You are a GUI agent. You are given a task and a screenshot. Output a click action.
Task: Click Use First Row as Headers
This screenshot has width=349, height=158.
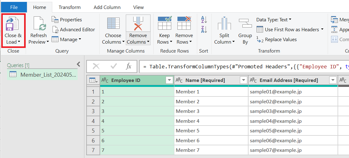pyautogui.click(x=292, y=30)
